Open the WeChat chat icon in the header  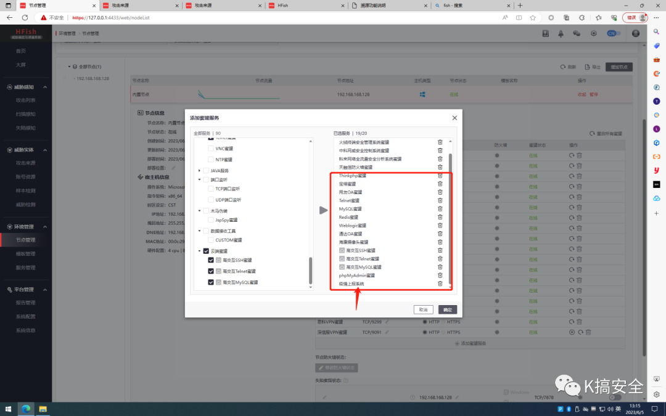(x=577, y=33)
